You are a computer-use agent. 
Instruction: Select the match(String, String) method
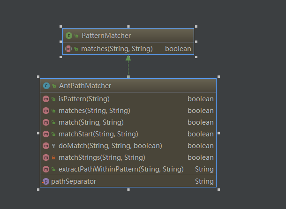click(91, 122)
